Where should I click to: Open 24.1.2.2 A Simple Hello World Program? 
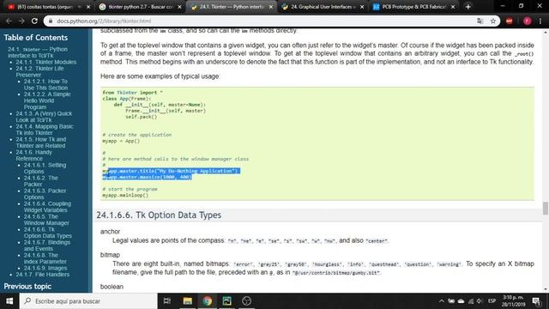pos(47,100)
